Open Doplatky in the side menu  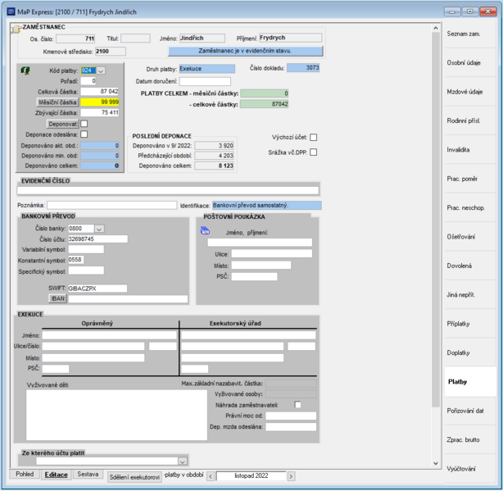(x=470, y=352)
